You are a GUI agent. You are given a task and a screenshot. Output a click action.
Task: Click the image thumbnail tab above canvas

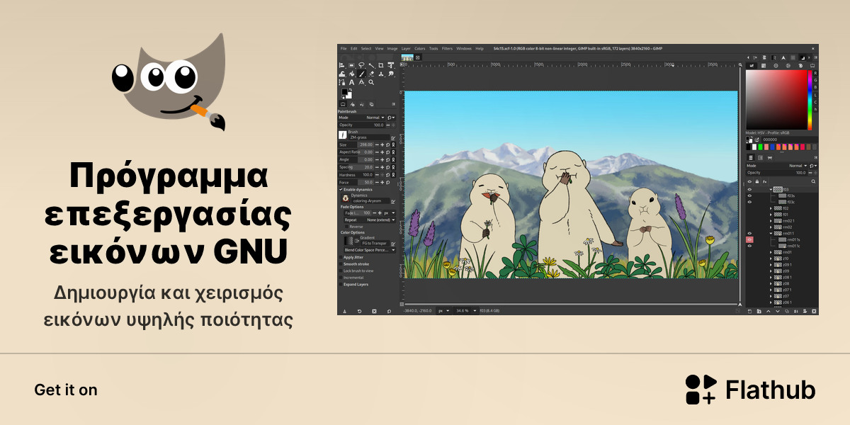pyautogui.click(x=407, y=57)
